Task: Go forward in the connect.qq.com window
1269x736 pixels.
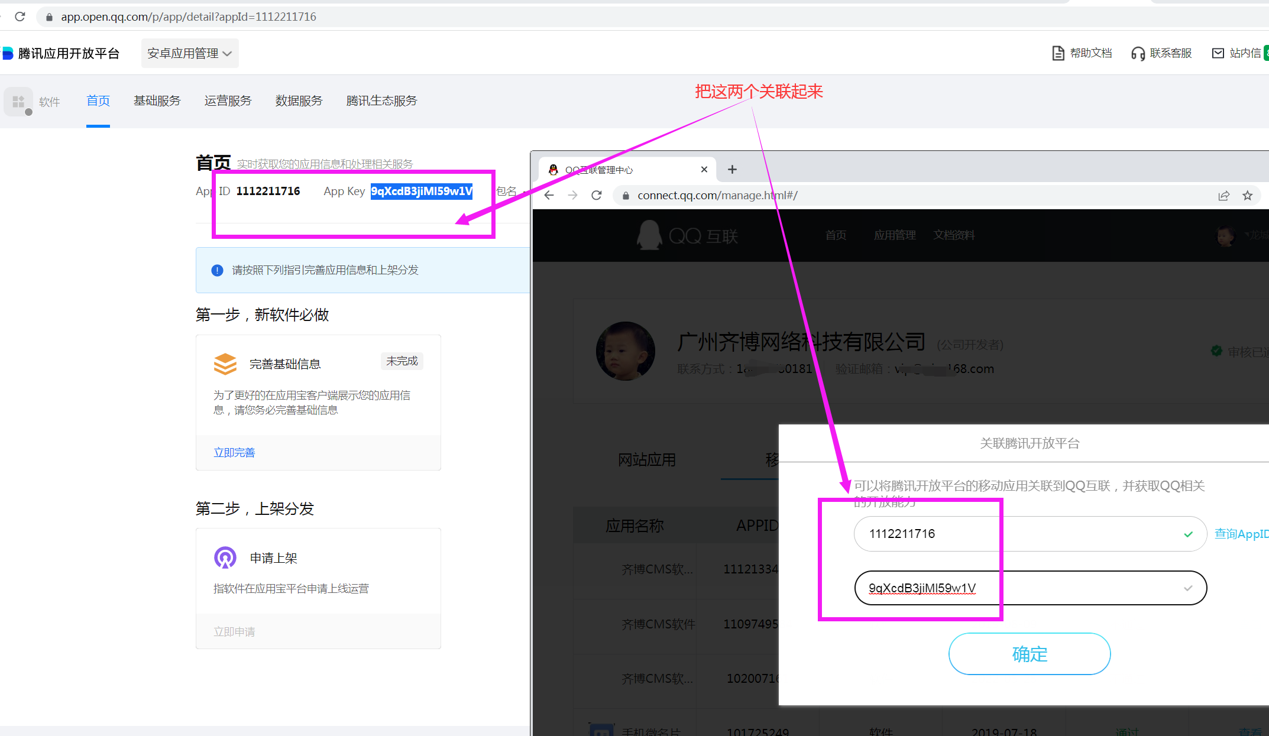Action: 572,196
